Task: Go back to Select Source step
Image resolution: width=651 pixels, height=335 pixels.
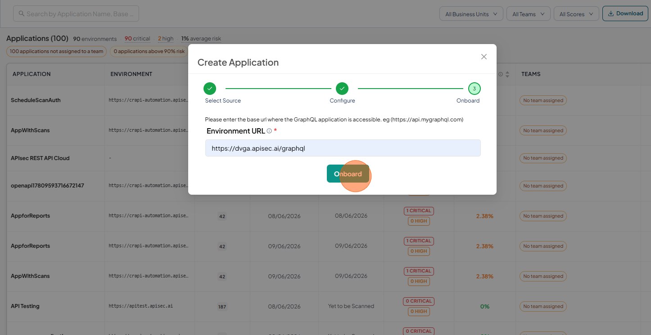Action: tap(210, 89)
